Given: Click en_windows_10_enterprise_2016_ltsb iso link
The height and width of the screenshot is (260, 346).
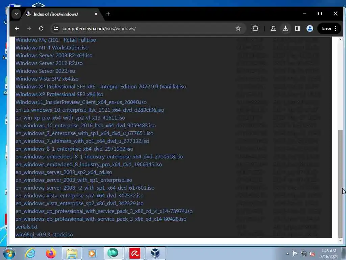Looking at the screenshot, I should tap(85, 125).
